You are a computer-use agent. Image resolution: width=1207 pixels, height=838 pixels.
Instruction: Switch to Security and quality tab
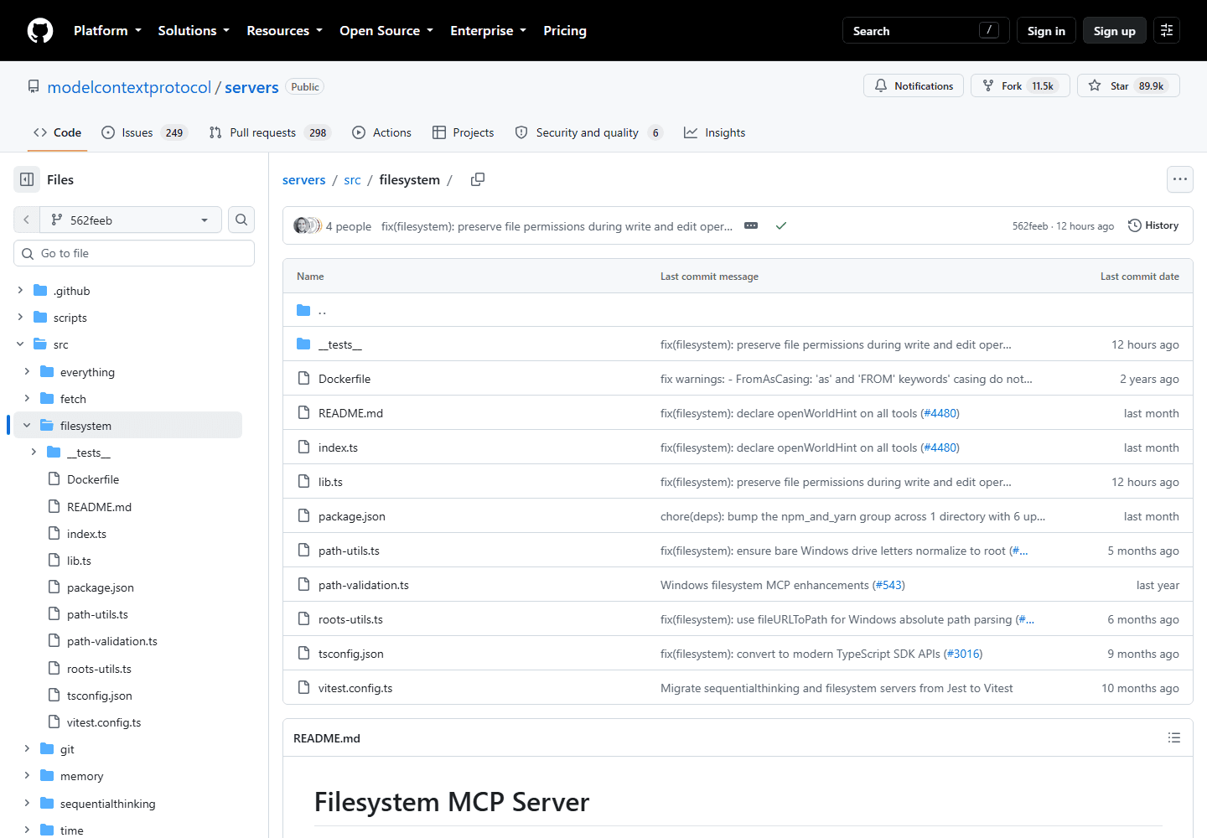click(x=589, y=132)
